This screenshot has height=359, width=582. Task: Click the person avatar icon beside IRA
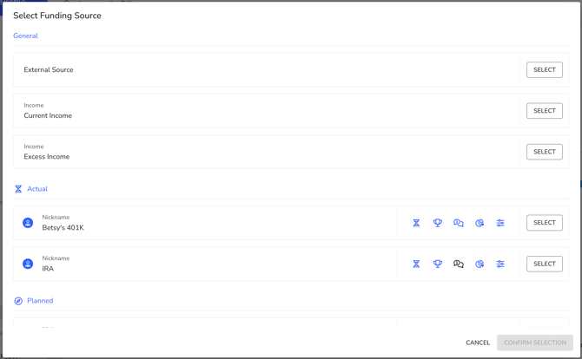(28, 264)
